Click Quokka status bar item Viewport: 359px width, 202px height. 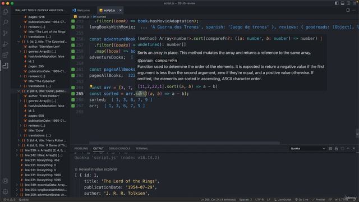click(24, 200)
